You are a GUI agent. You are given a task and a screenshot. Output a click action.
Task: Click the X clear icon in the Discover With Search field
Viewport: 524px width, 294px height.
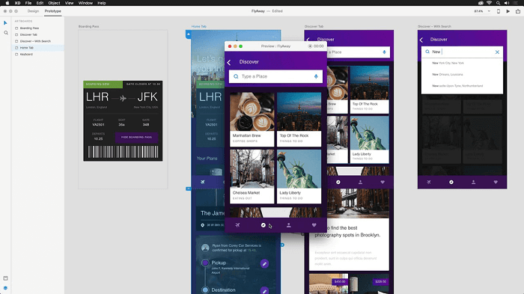[497, 52]
